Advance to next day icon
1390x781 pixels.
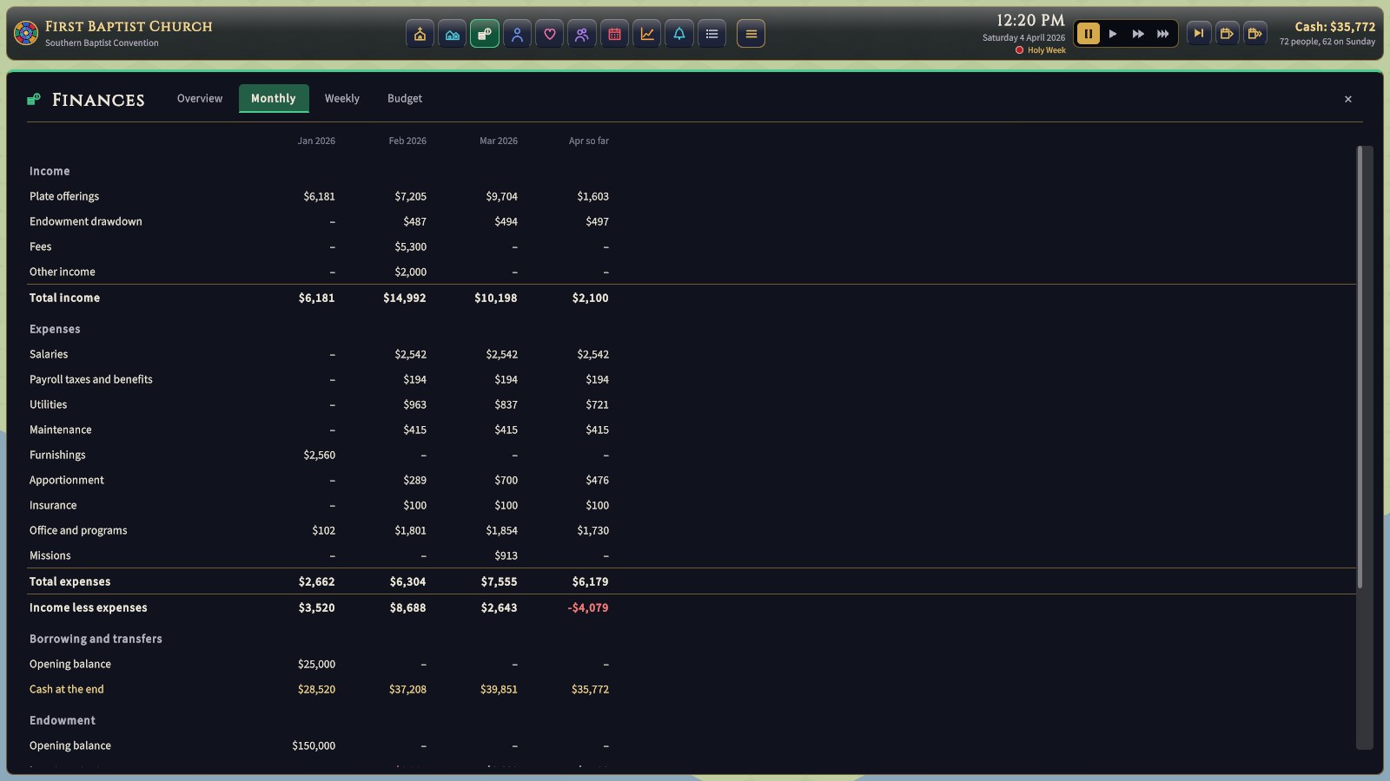point(1227,34)
